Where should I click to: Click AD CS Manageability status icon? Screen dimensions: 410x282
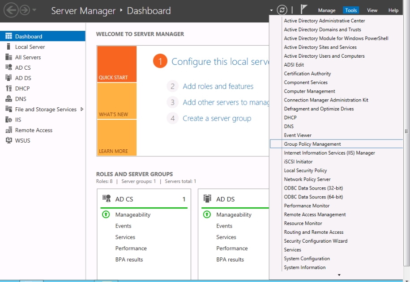(x=106, y=215)
